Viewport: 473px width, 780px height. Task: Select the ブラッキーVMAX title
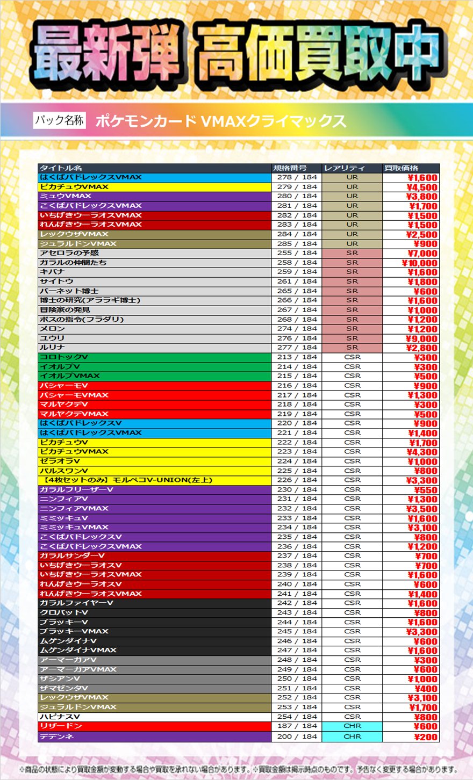(155, 632)
